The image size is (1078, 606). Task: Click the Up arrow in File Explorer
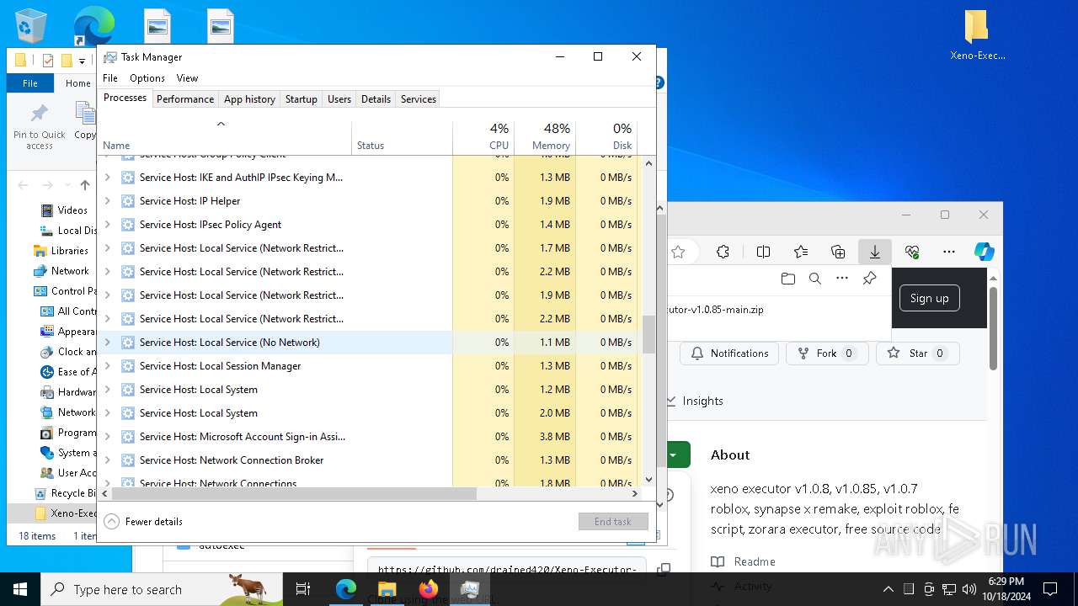click(85, 185)
